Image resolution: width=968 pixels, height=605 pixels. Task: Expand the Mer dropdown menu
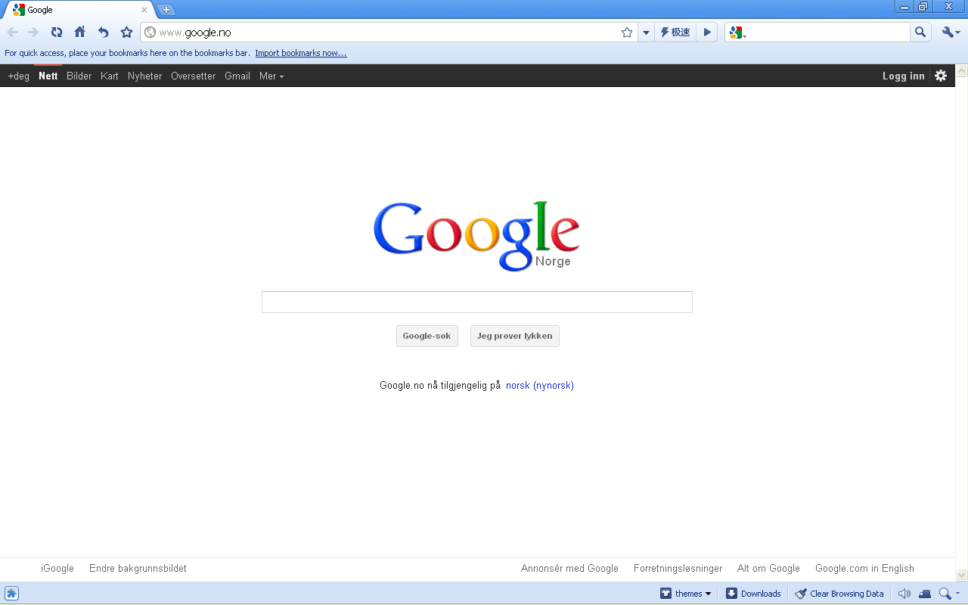point(271,76)
